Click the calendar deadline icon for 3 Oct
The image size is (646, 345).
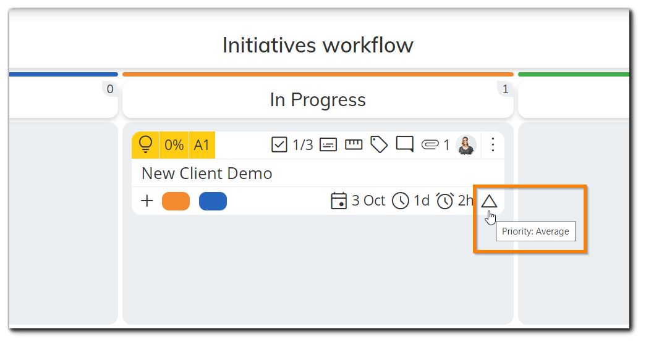tap(339, 201)
